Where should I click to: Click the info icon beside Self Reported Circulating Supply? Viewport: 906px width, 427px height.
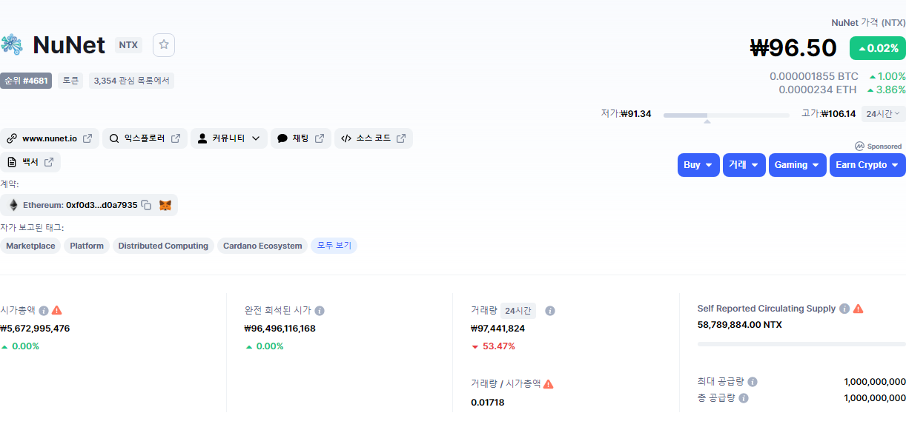844,309
